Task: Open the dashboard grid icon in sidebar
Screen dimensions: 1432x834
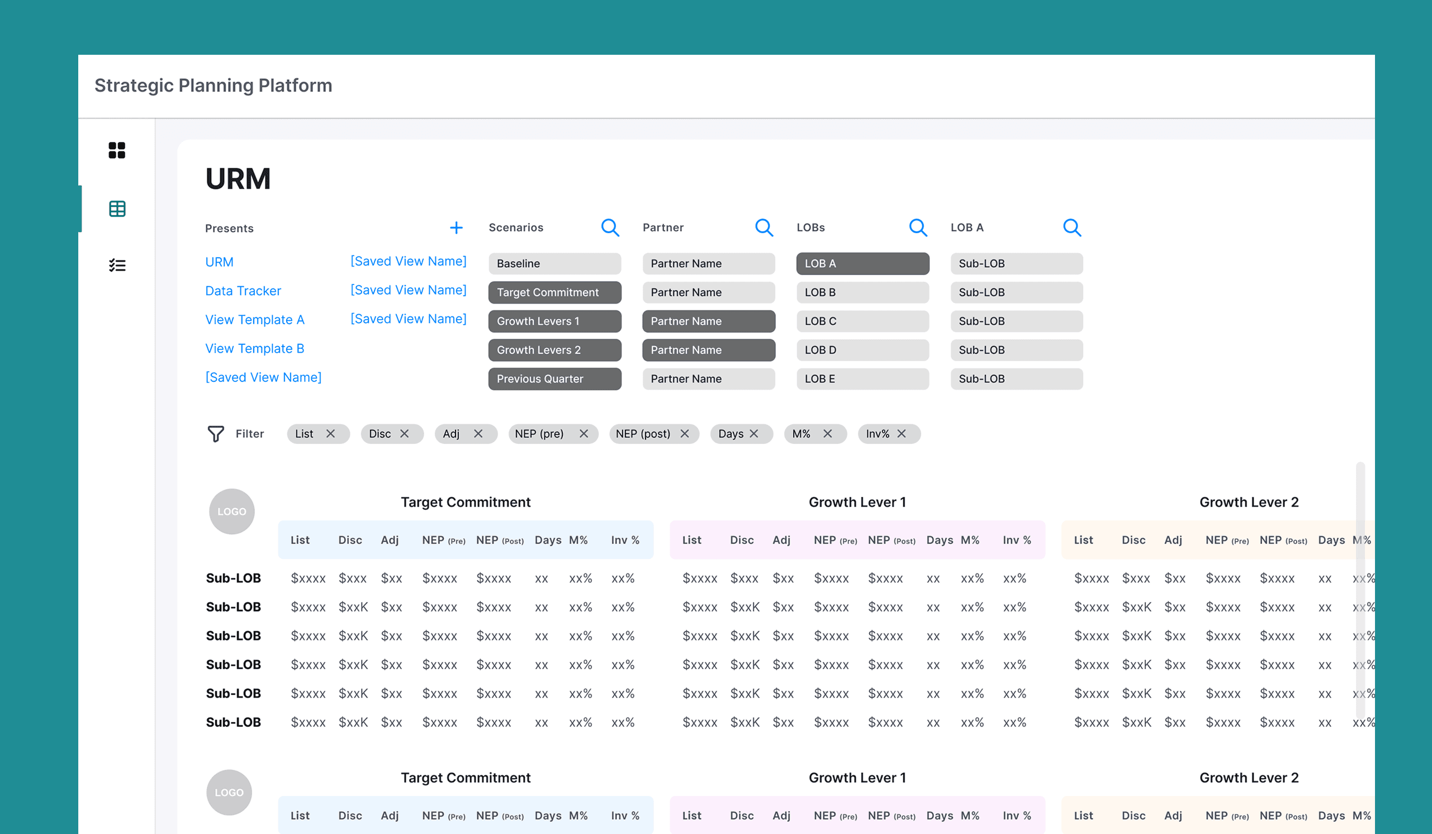Action: (x=117, y=150)
